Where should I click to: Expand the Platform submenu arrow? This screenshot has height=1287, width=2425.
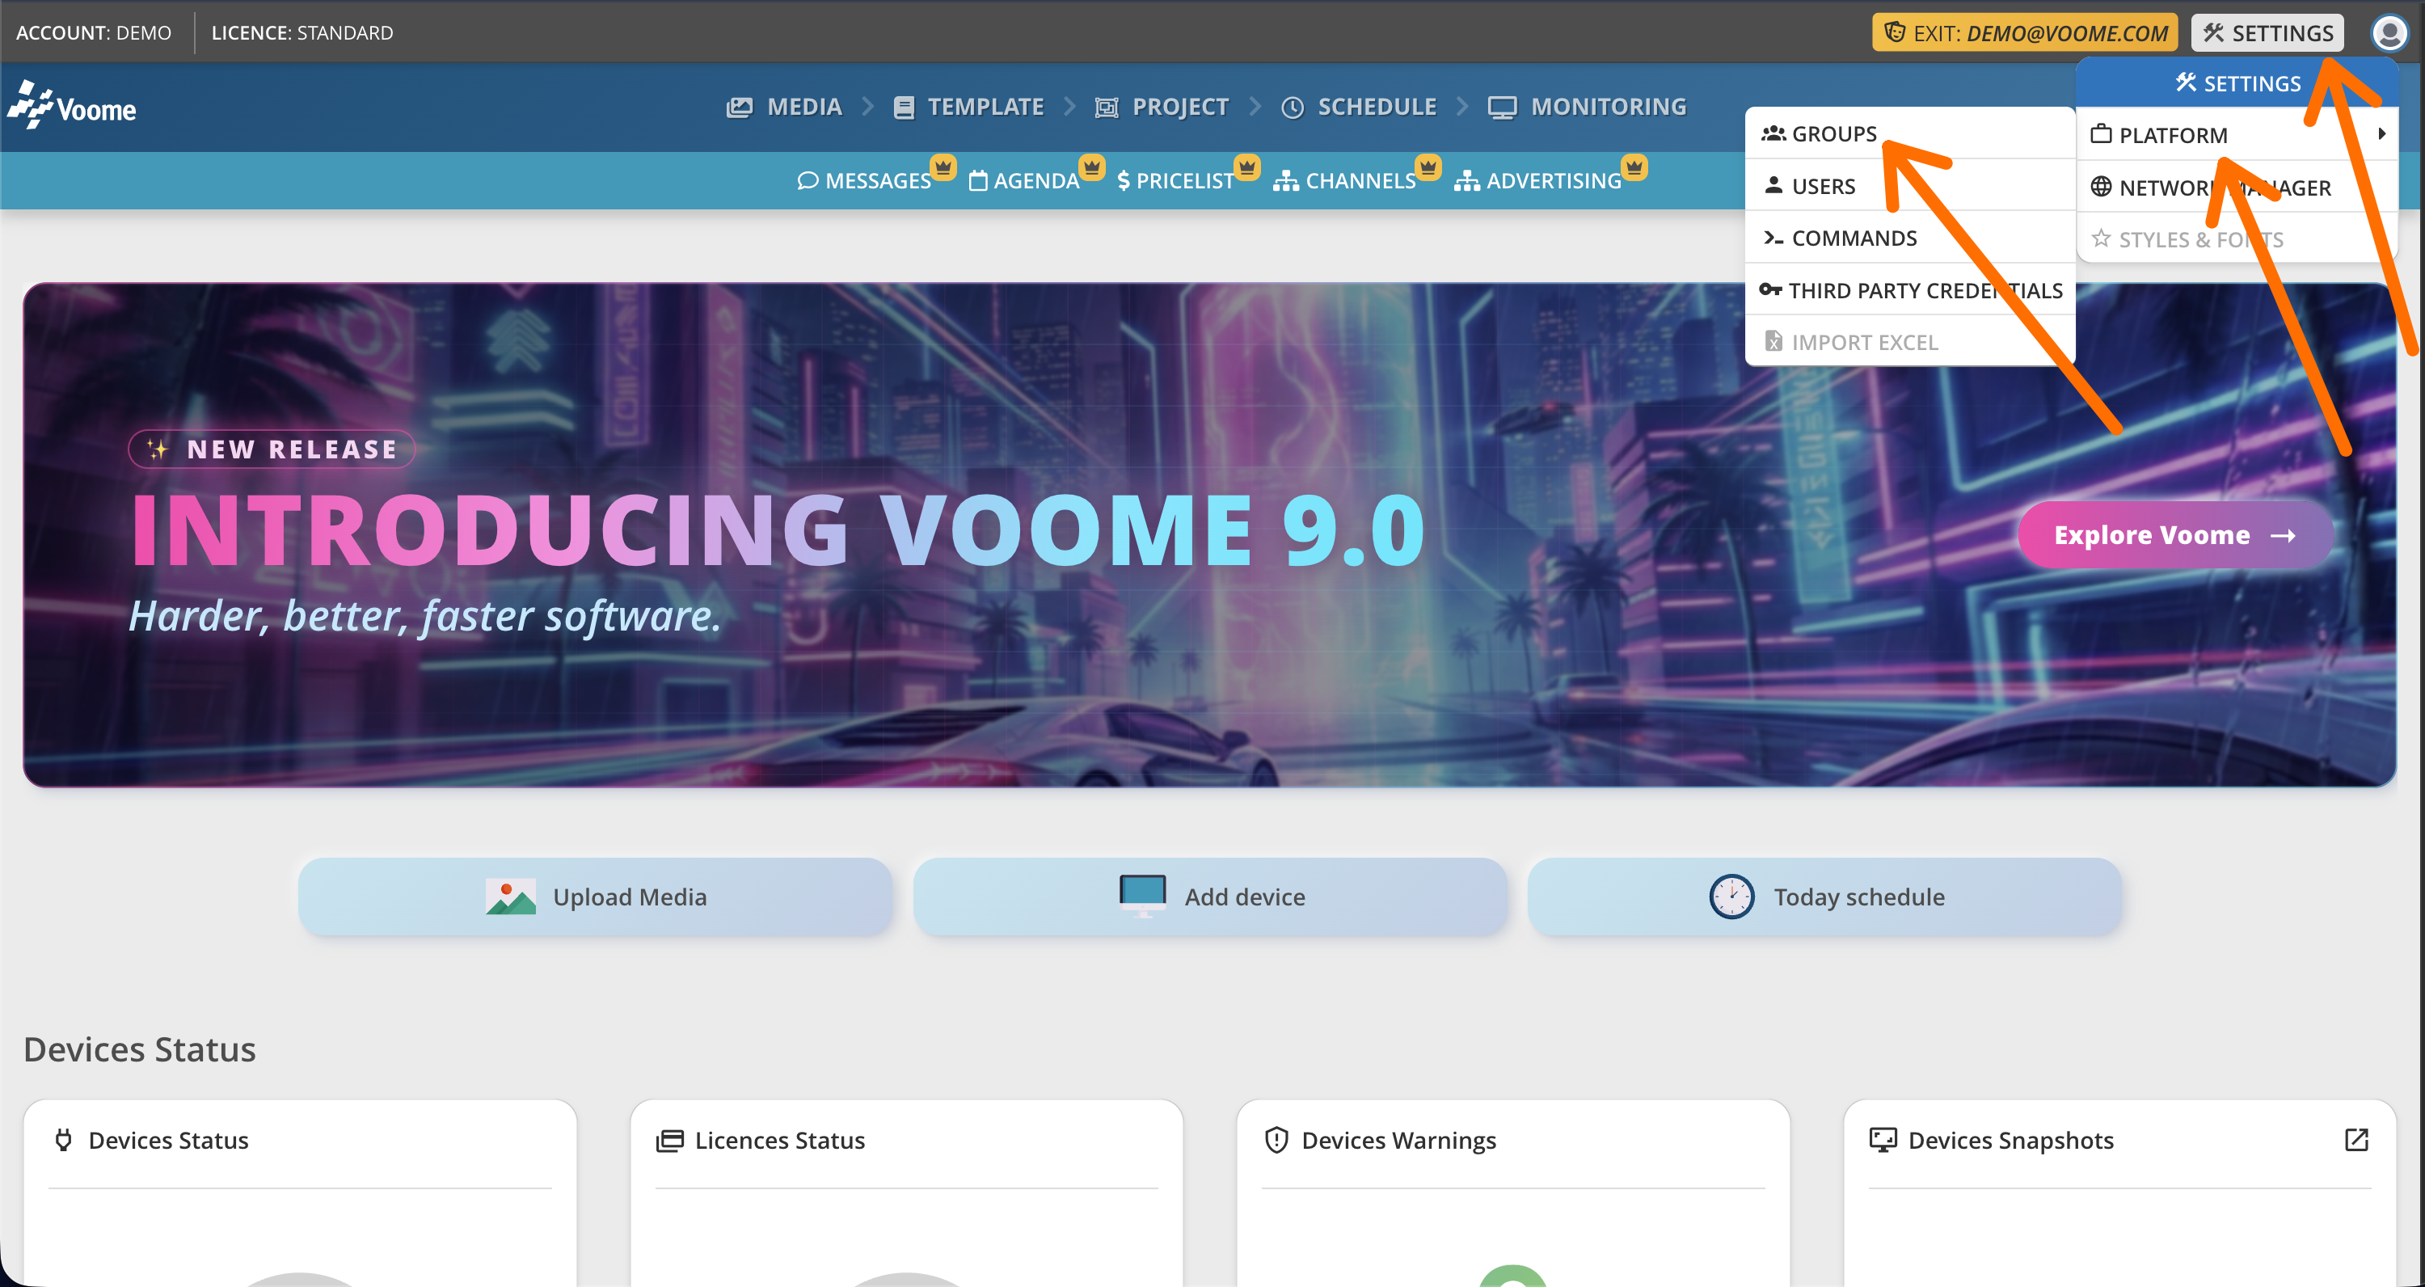(x=2381, y=133)
